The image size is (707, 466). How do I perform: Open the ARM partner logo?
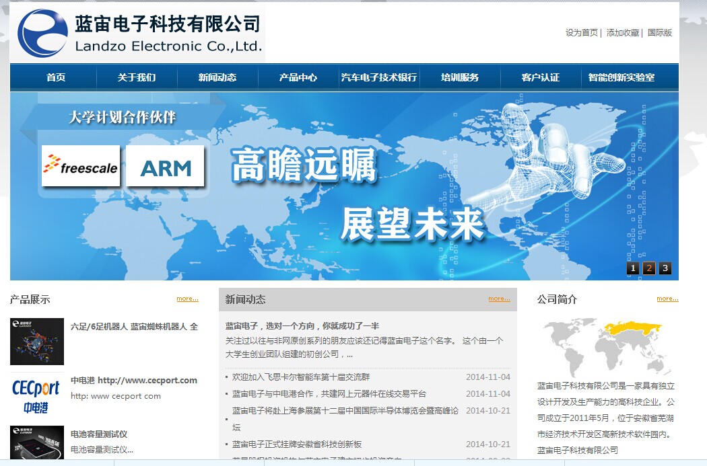click(165, 165)
